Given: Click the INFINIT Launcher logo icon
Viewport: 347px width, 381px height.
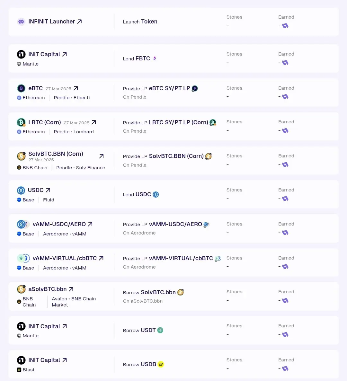Looking at the screenshot, I should tap(21, 22).
